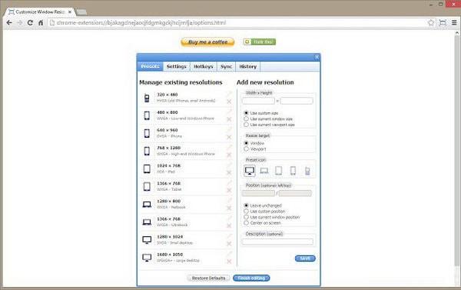Bookmark this page with the star
Screen dimensions: 461x290
coord(431,22)
